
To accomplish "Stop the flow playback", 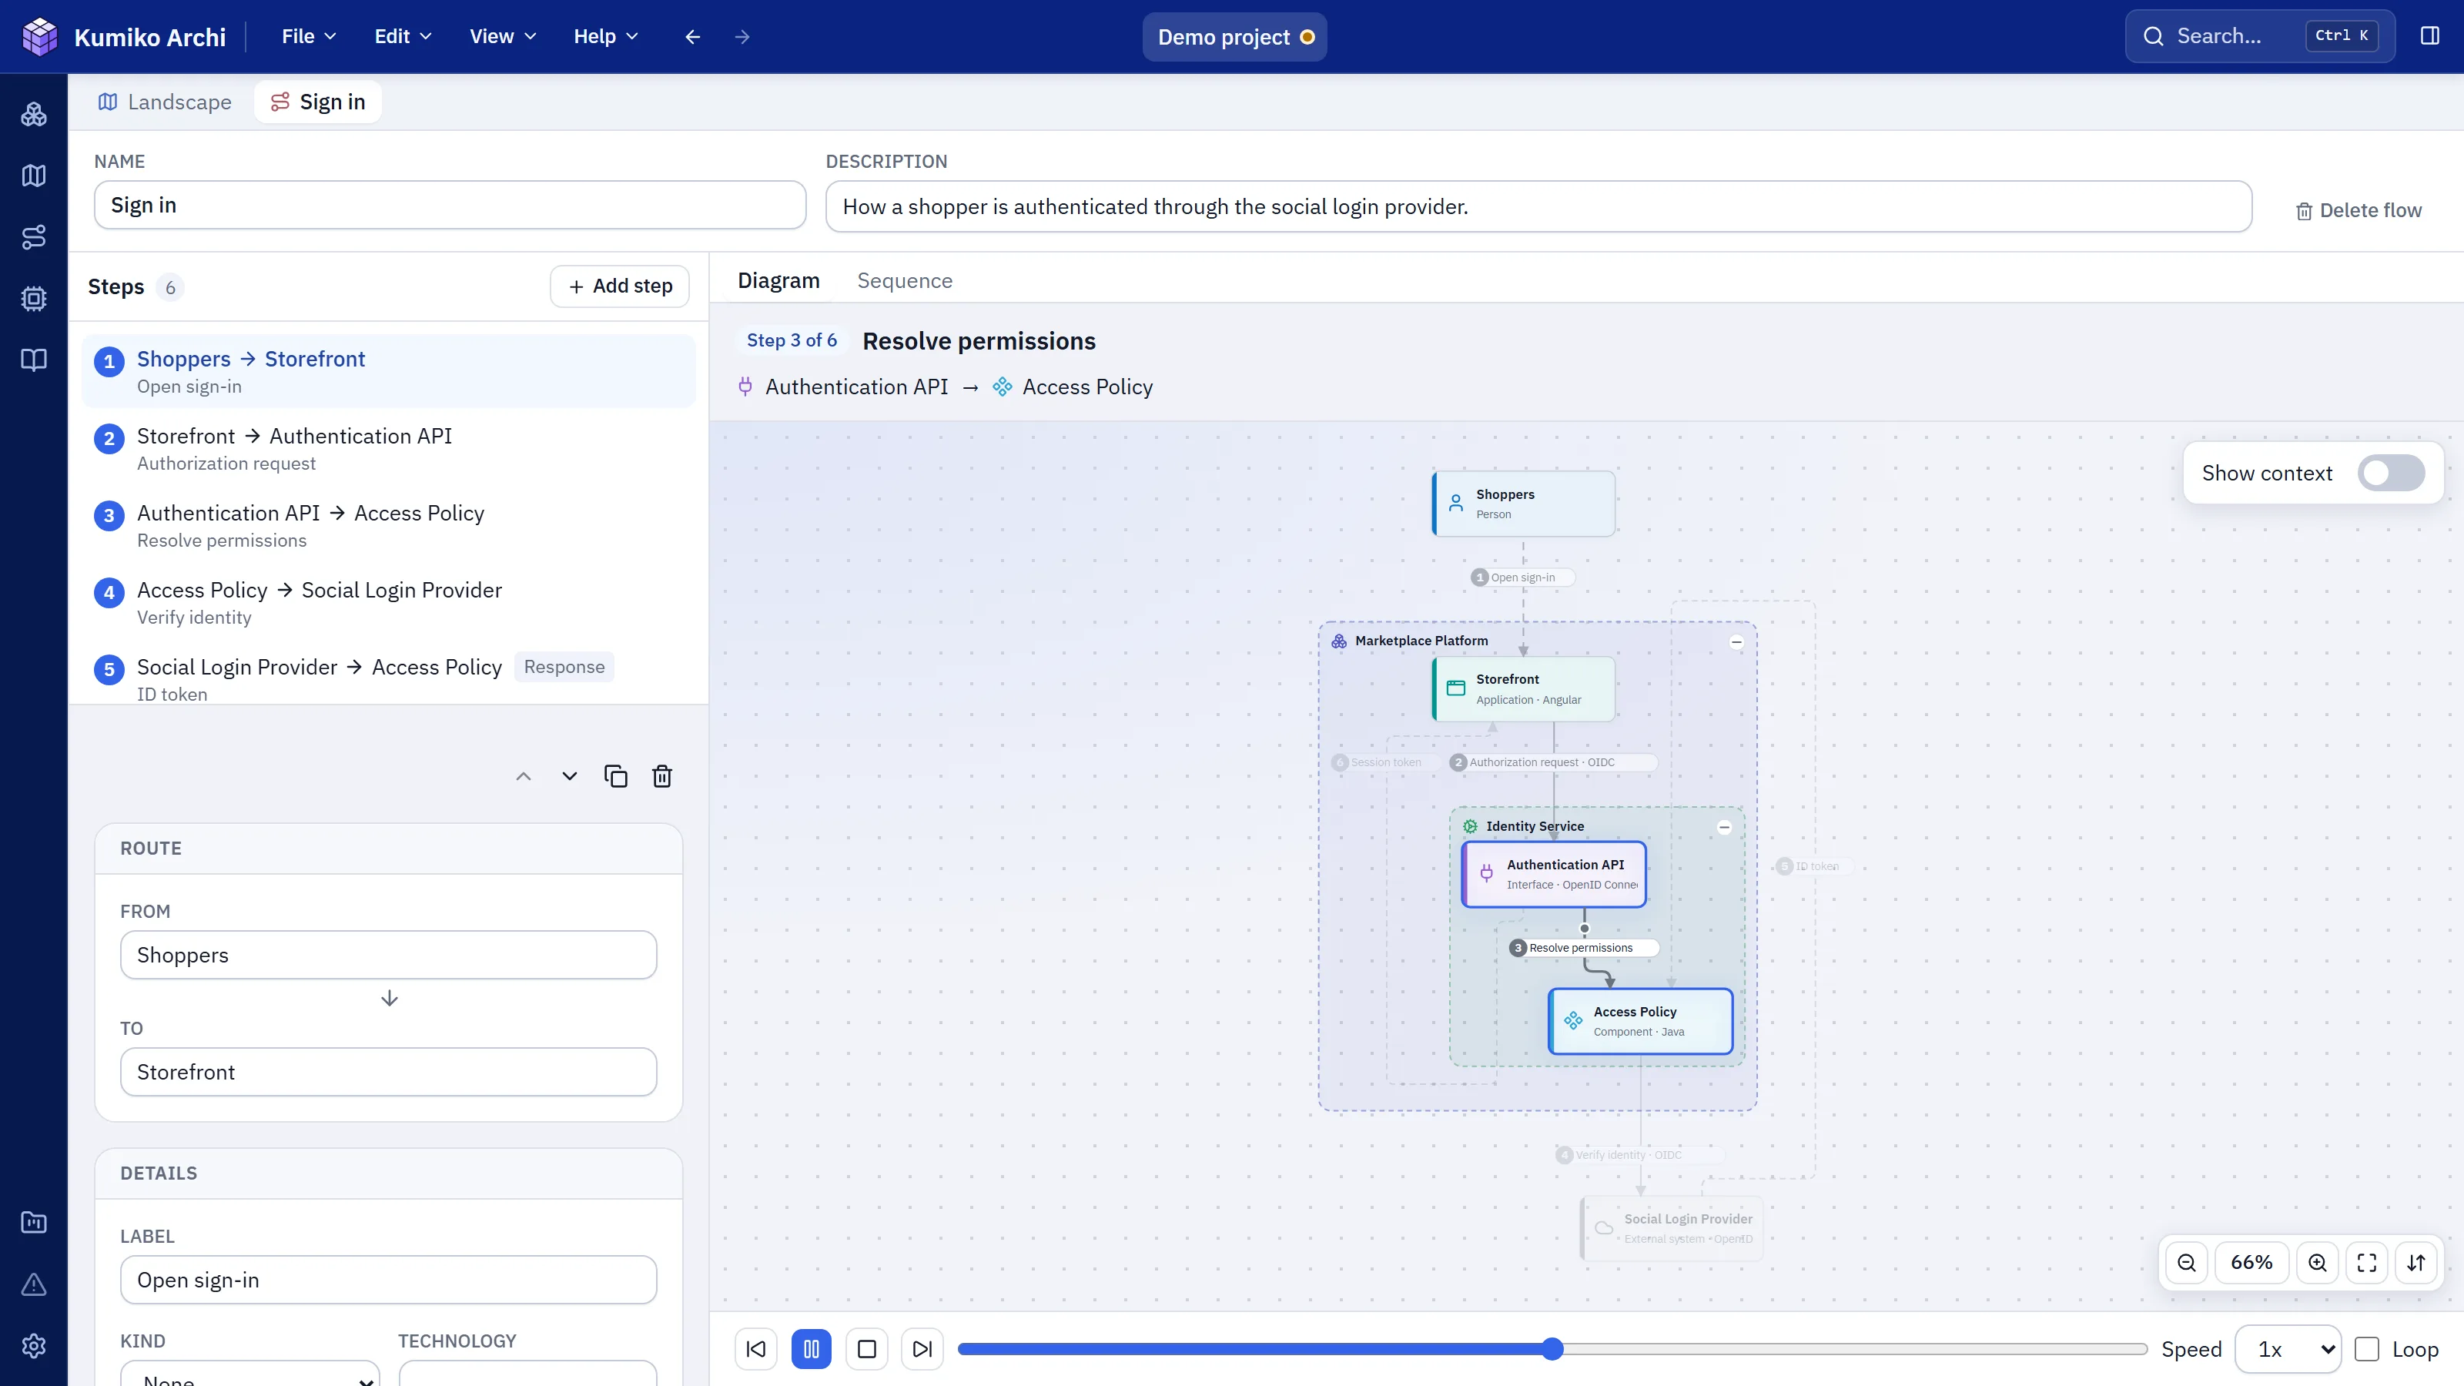I will [x=866, y=1349].
